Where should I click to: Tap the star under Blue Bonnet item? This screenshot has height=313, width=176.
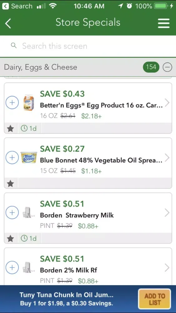click(x=10, y=183)
